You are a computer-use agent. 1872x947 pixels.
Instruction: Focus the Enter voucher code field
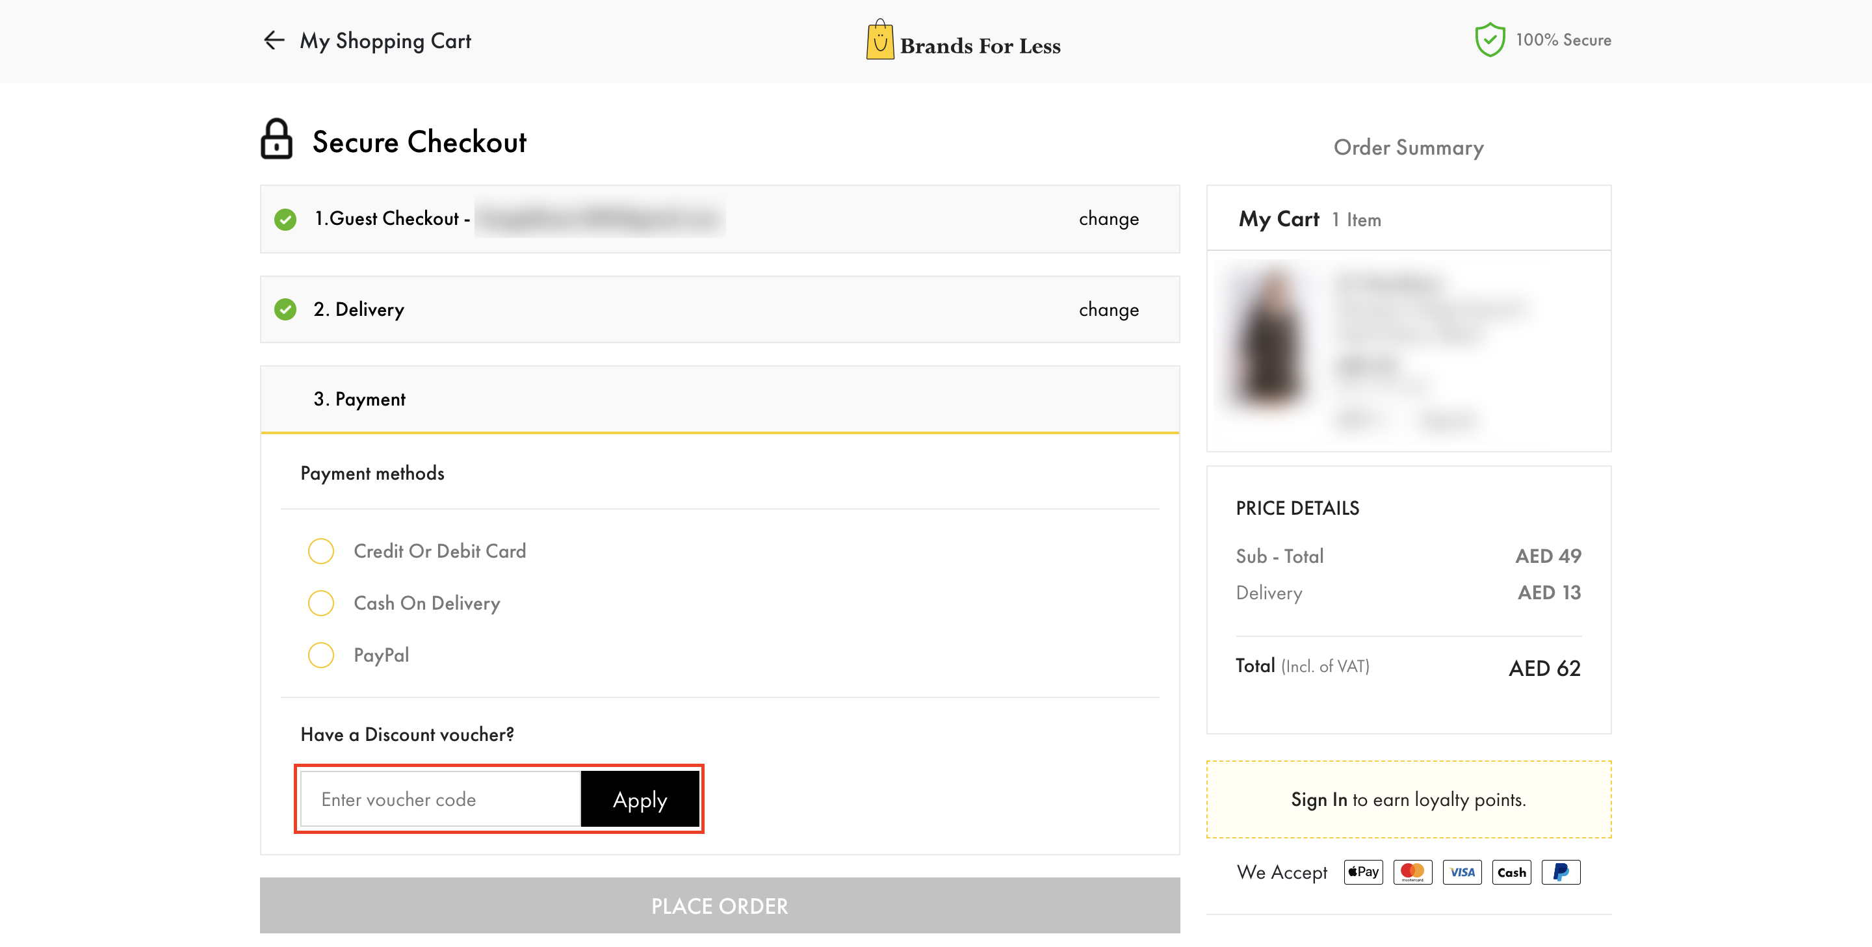[x=441, y=799]
